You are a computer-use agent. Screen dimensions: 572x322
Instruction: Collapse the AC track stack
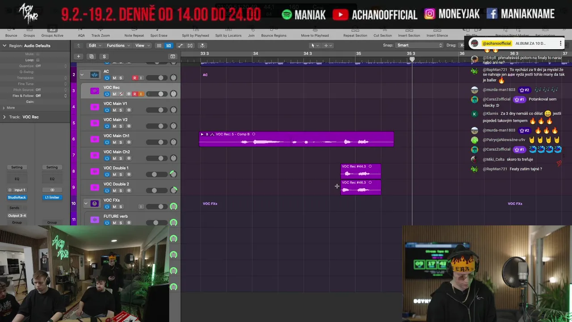tap(82, 75)
